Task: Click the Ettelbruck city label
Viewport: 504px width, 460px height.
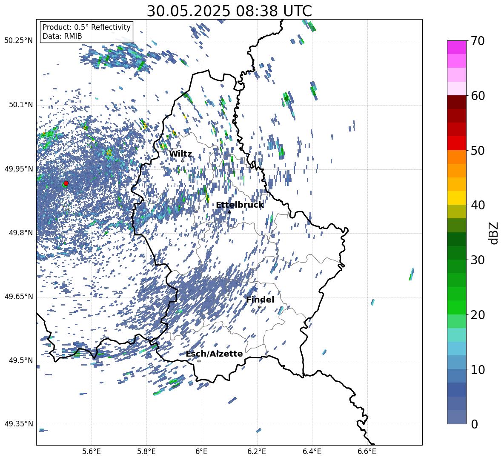Action: [x=240, y=205]
